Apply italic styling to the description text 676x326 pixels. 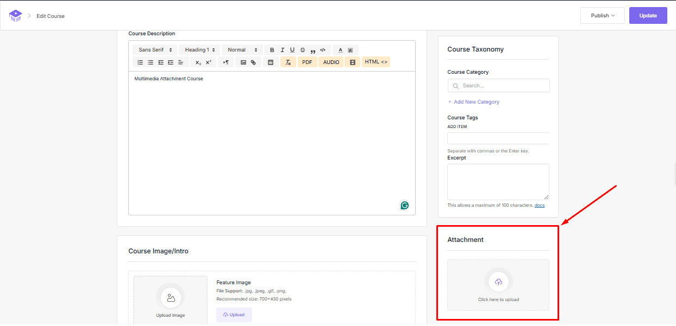[282, 49]
